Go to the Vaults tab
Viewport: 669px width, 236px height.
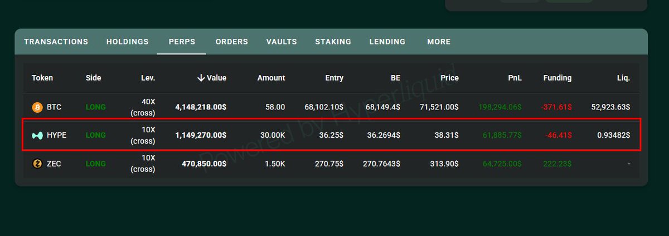282,42
